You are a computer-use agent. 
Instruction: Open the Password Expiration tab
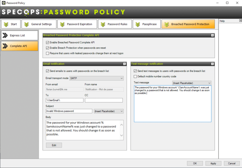click(x=77, y=24)
